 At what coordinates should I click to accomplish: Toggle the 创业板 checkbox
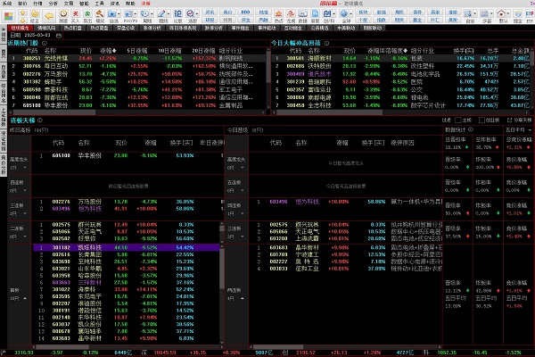click(481, 119)
